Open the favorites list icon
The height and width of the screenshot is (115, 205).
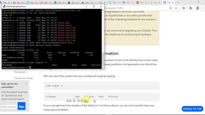[x=184, y=8]
